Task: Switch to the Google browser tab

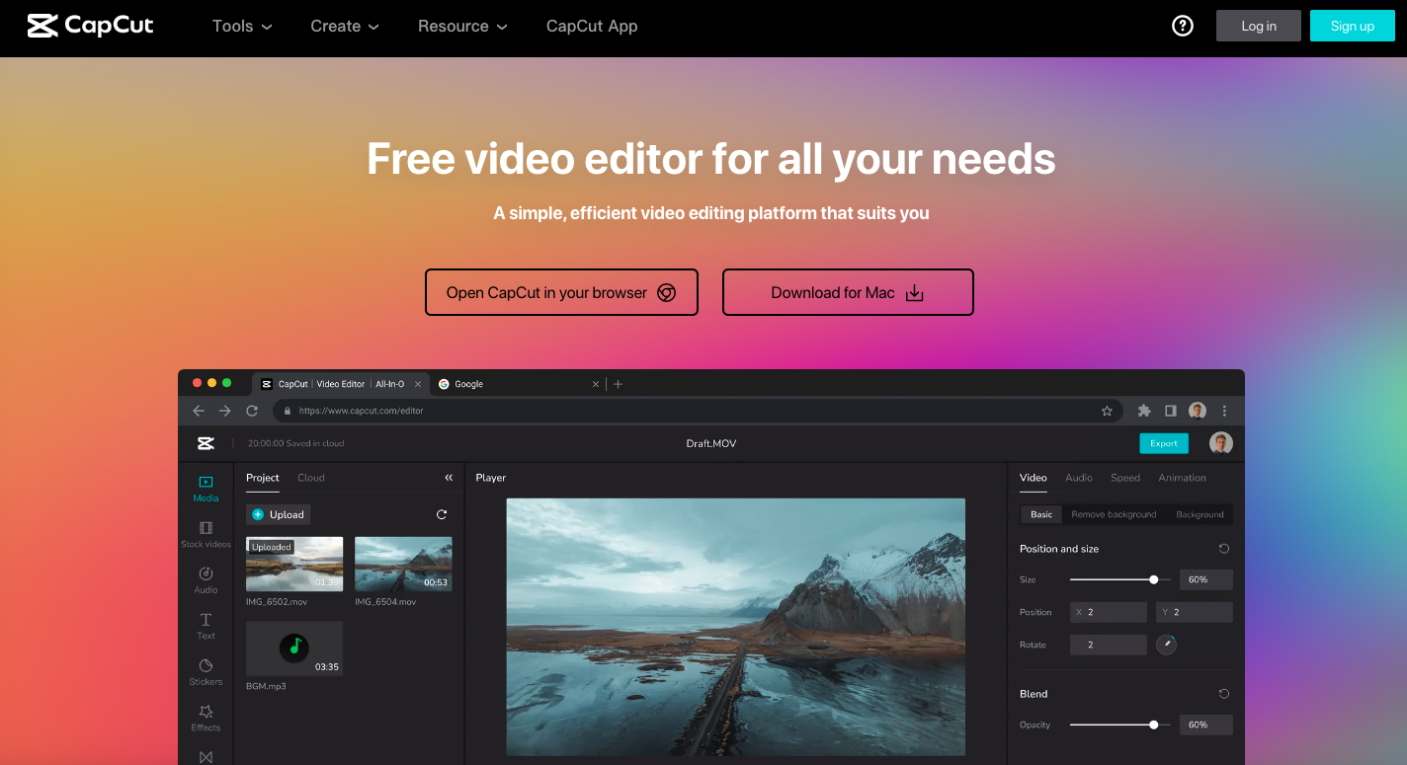Action: tap(519, 384)
